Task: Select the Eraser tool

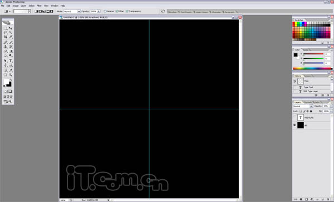Action: 6,51
